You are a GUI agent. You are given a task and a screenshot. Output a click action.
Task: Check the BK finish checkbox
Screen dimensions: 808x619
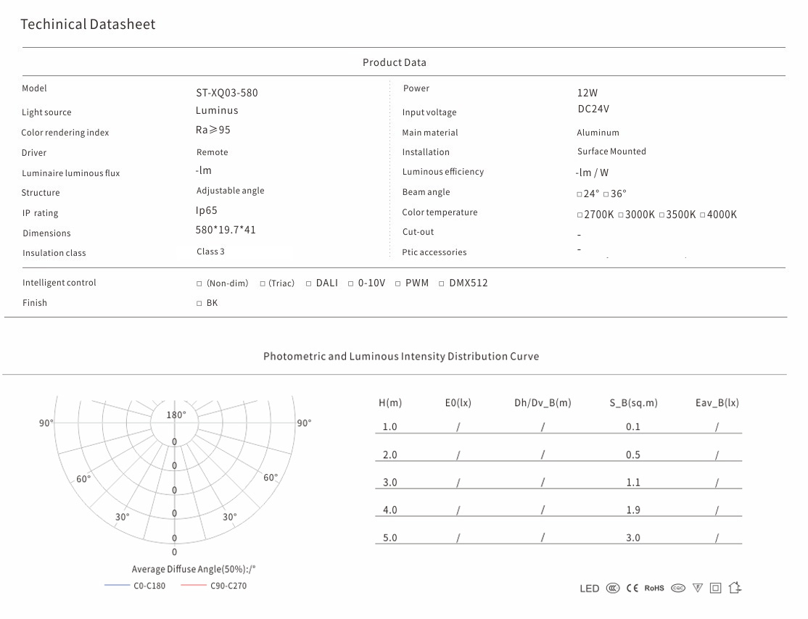point(199,304)
